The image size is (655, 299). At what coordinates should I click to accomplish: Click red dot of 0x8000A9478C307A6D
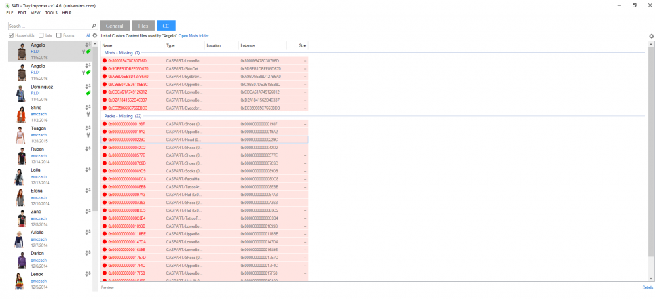[x=105, y=60]
